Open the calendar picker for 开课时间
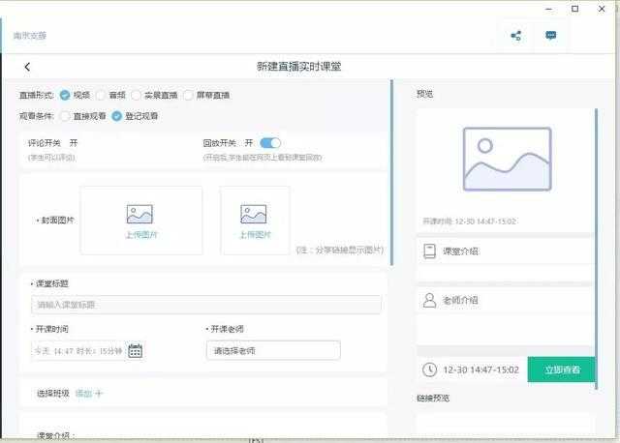Image resolution: width=620 pixels, height=443 pixels. [x=136, y=350]
